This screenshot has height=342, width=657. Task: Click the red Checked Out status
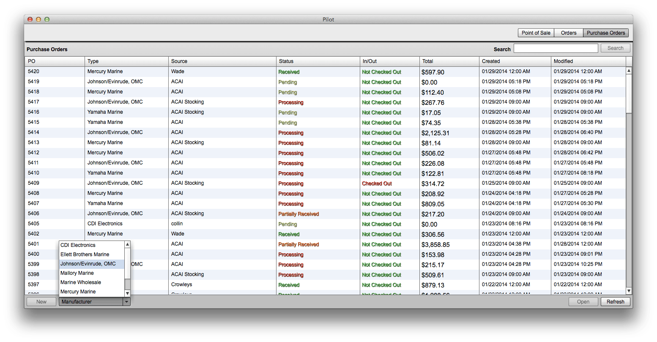point(377,183)
